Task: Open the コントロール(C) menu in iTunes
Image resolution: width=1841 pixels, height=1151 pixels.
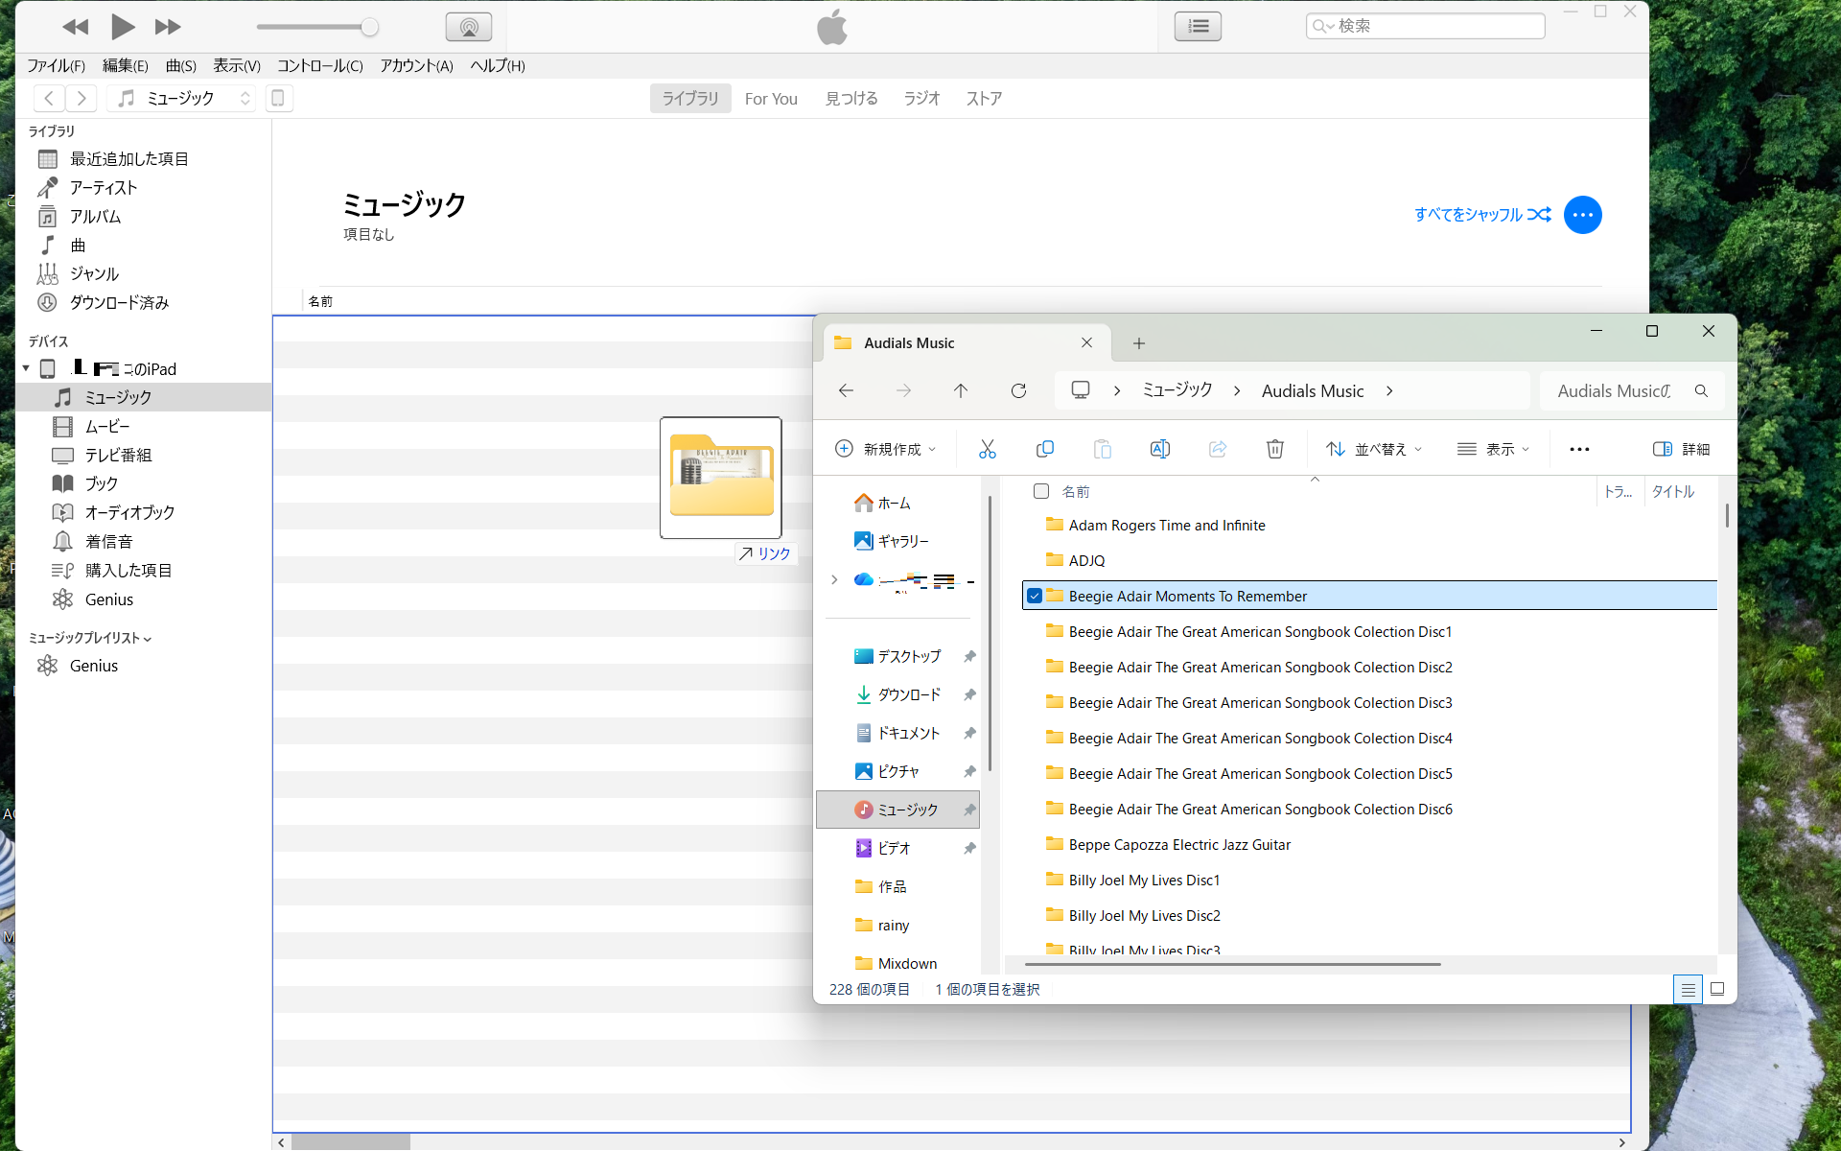Action: [x=319, y=65]
